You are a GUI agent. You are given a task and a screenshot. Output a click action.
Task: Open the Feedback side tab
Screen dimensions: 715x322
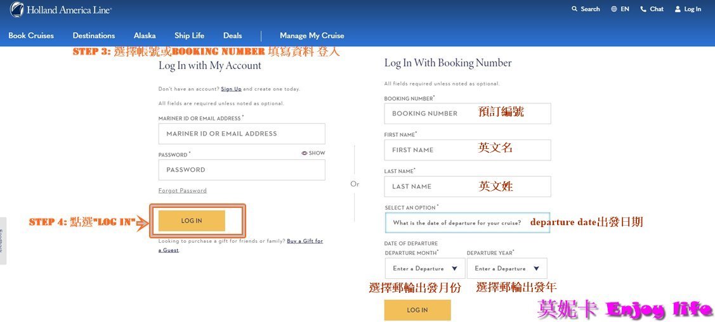(3, 240)
